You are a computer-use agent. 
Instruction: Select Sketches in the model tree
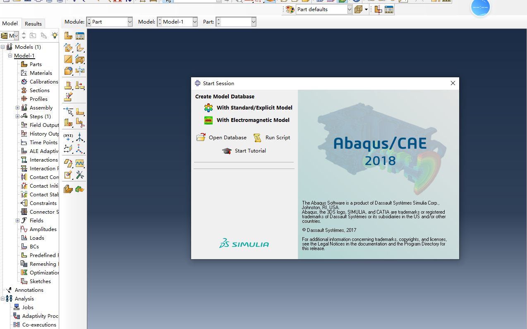point(40,281)
